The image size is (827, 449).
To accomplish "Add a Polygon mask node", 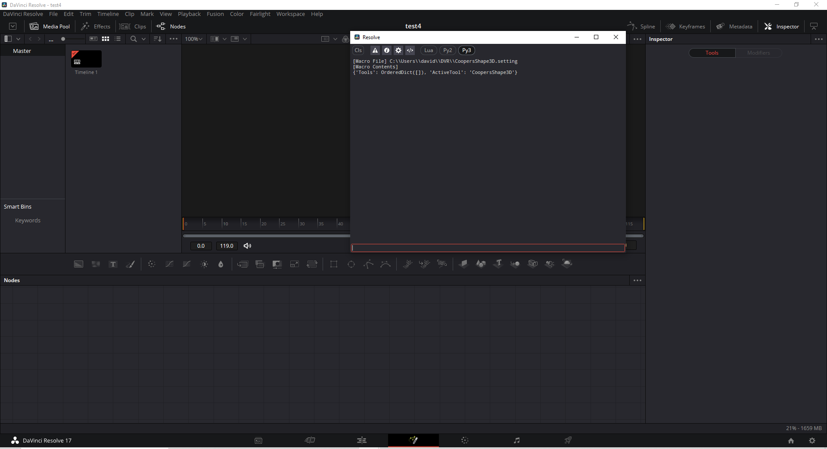I will [368, 264].
